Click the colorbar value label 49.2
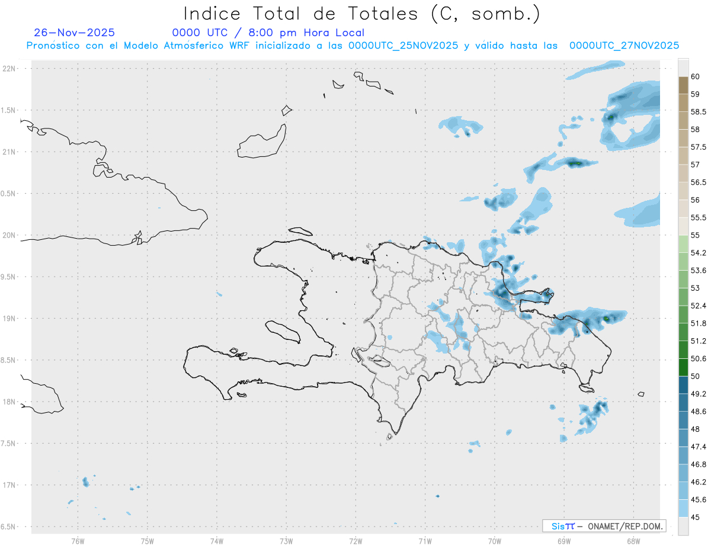711x549 pixels. click(699, 394)
